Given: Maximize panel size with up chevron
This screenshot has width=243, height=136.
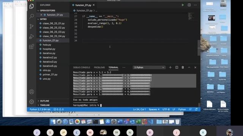Looking at the screenshot, I should pos(189,67).
